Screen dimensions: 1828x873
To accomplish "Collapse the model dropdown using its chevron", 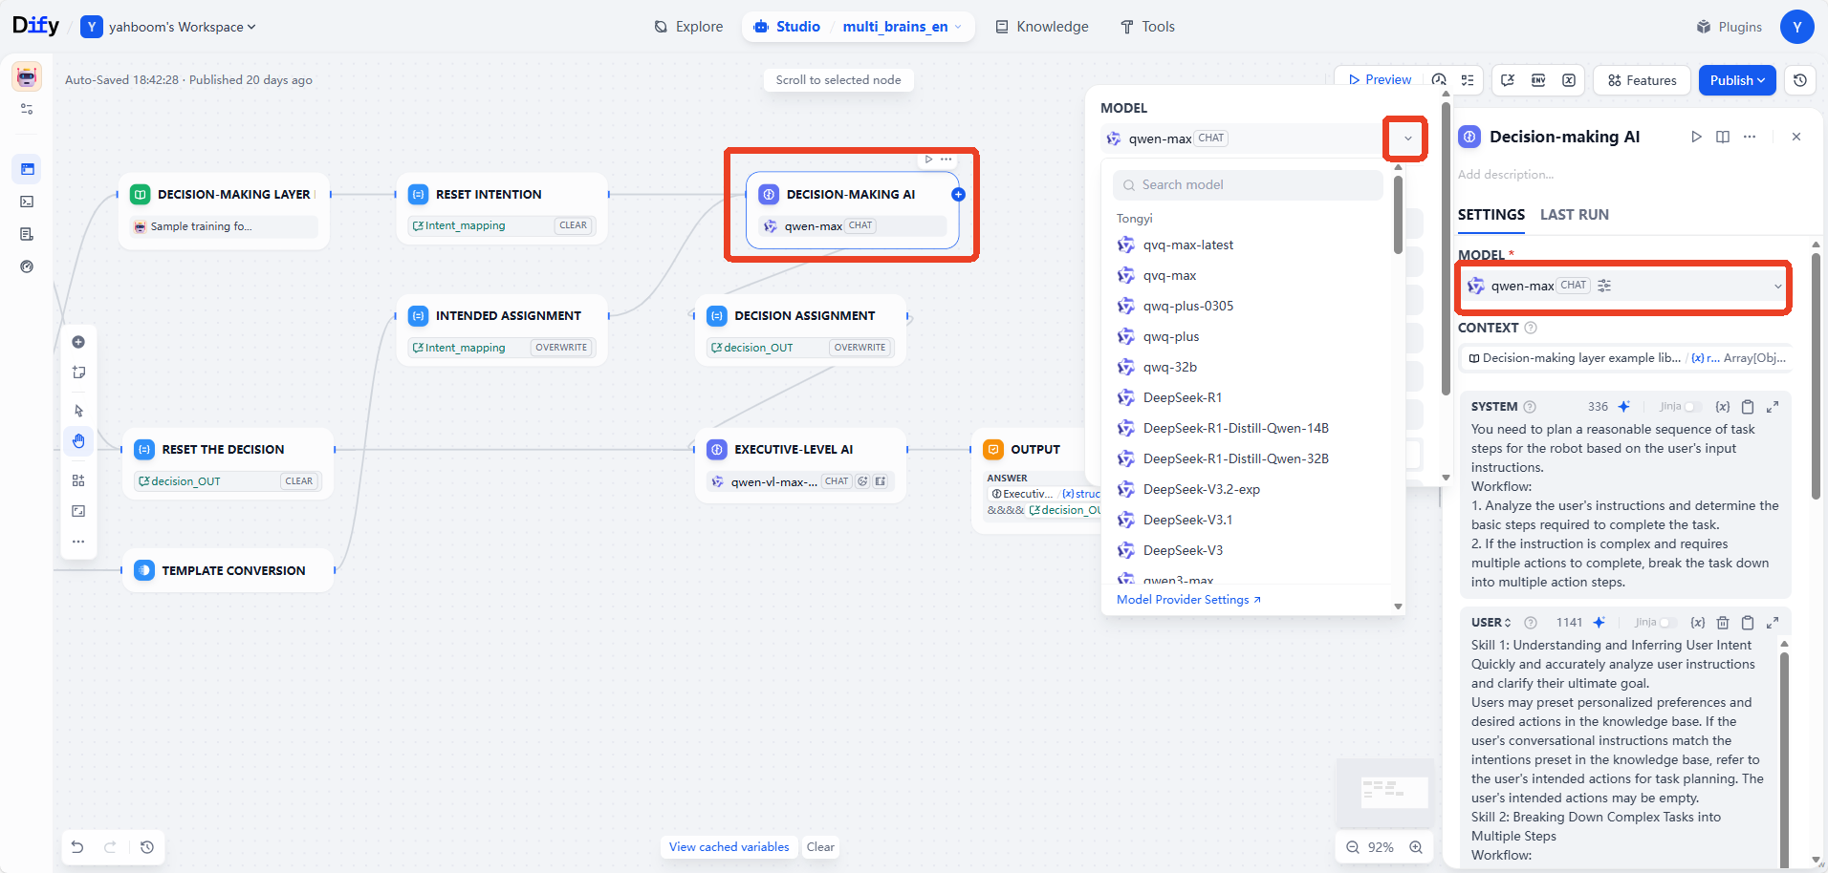I will pos(1407,138).
